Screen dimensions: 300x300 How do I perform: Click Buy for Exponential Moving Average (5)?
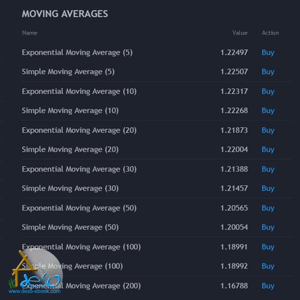(x=268, y=53)
